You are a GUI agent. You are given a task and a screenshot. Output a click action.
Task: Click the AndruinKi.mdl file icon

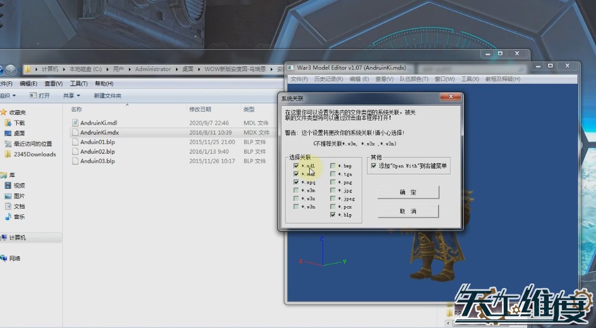75,122
